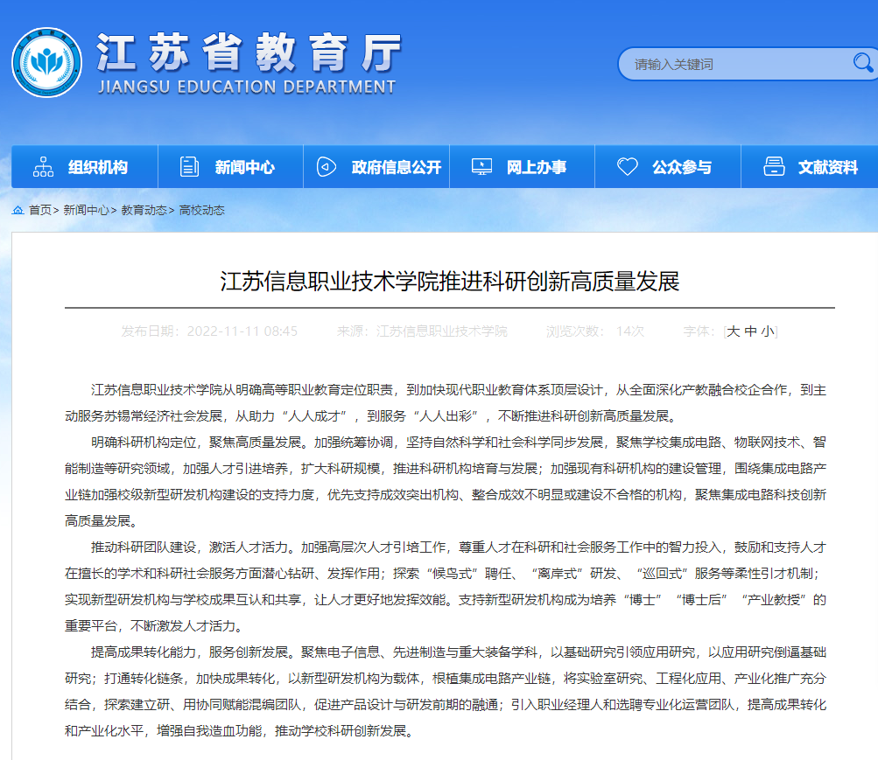Click paragraph starting 提高成果转化能力
Screen dimensions: 878x760
446,692
